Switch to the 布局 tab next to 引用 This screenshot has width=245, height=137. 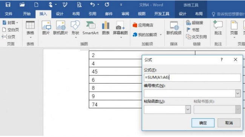point(76,14)
